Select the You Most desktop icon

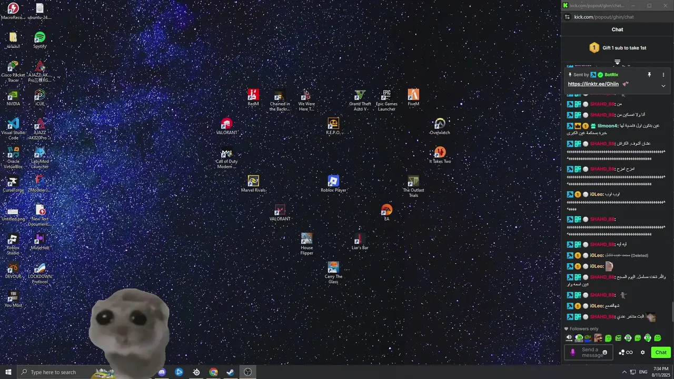click(13, 300)
